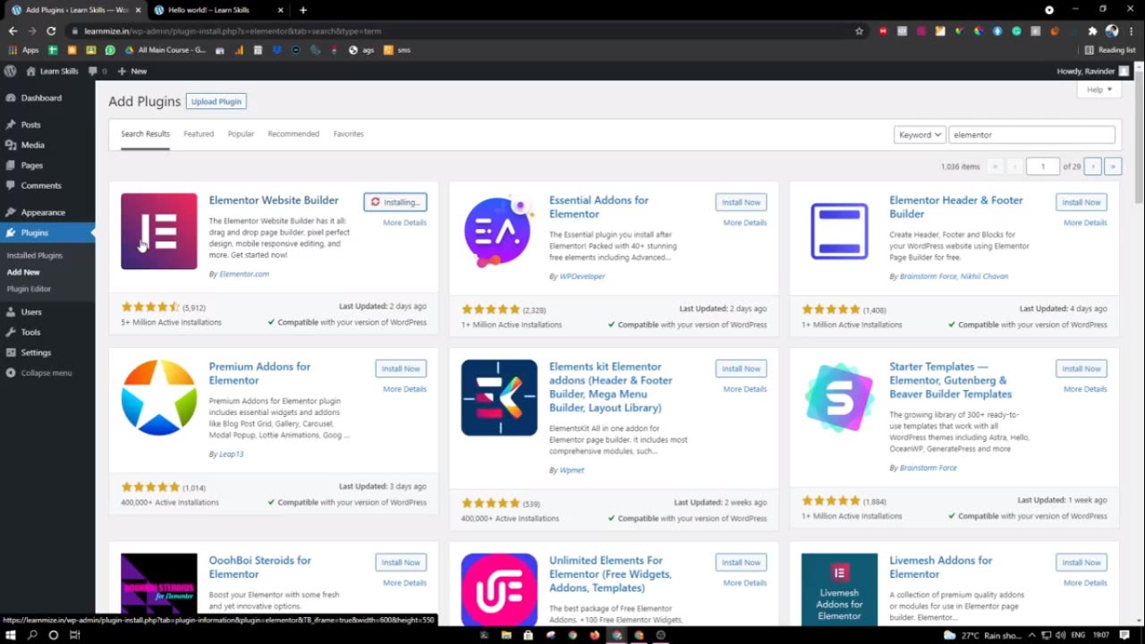Image resolution: width=1145 pixels, height=644 pixels.
Task: Open Learn Skills site home icon
Action: click(52, 71)
